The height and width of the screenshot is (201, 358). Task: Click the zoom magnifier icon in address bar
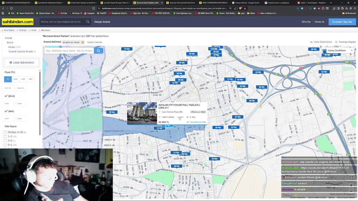230,8
